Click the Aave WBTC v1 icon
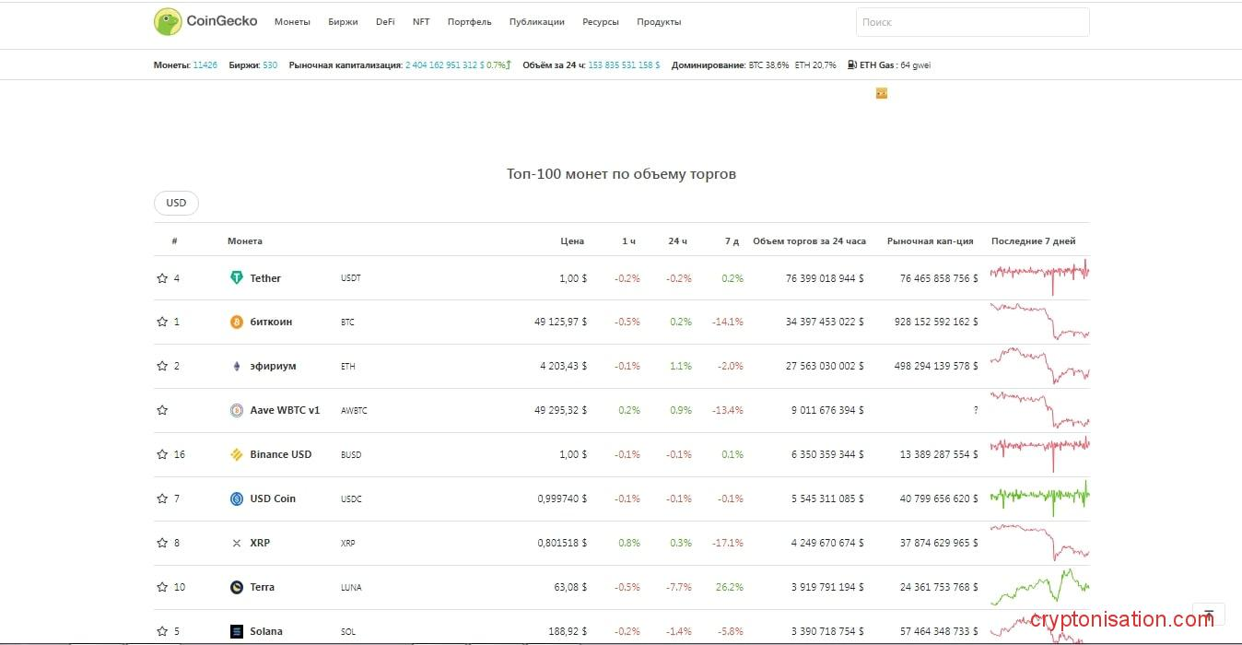Viewport: 1242px width, 645px height. (237, 411)
